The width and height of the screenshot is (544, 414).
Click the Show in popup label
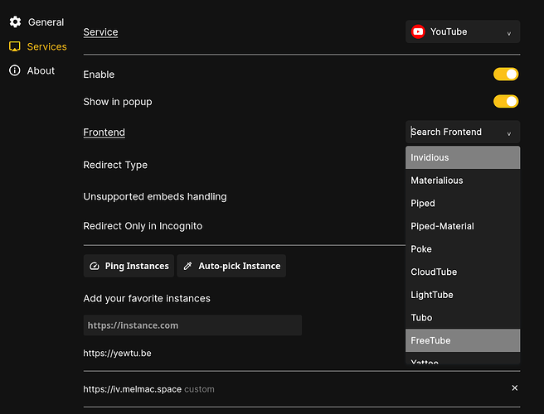click(x=118, y=102)
